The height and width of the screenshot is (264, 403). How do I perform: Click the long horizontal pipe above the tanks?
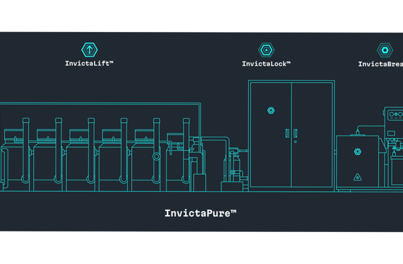tap(98, 103)
